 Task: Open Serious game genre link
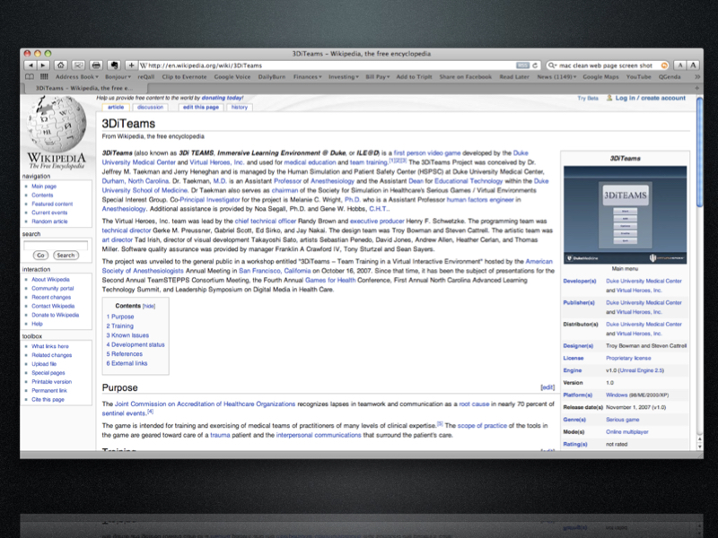622,420
